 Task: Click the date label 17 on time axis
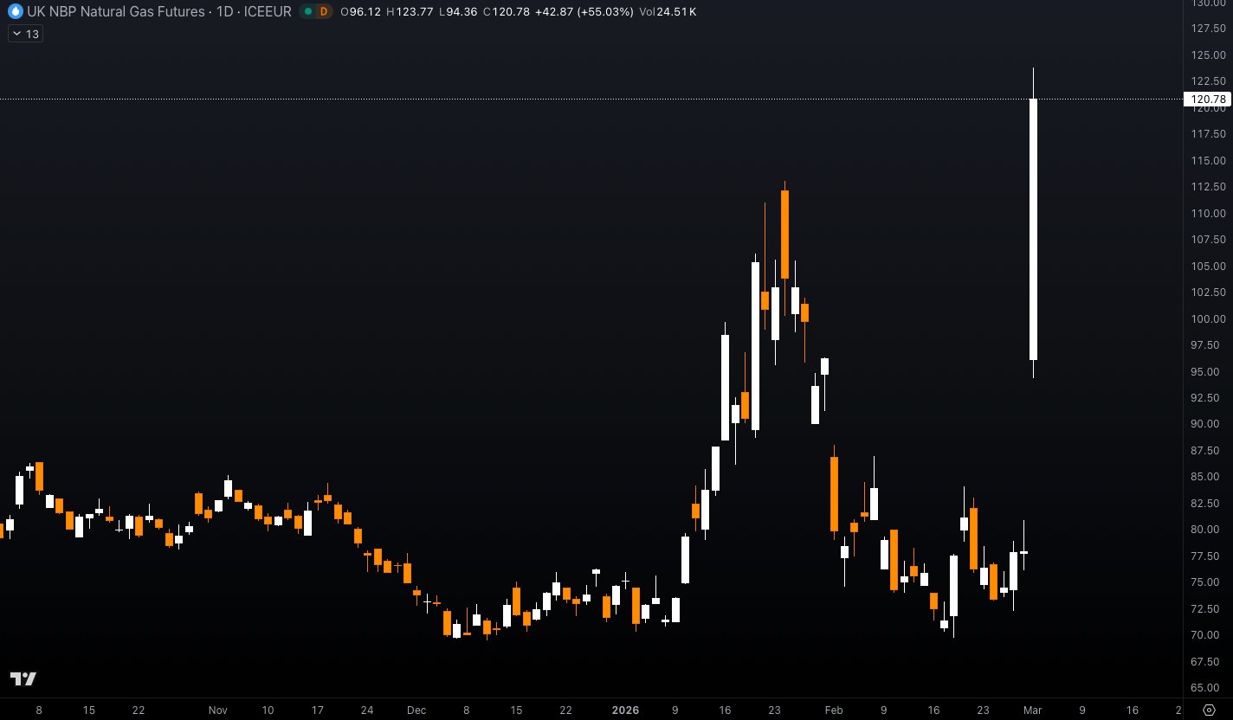pos(318,710)
